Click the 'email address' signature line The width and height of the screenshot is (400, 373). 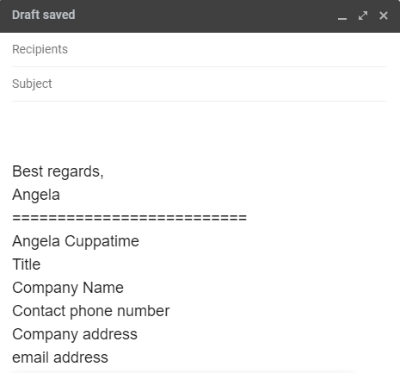pyautogui.click(x=60, y=357)
